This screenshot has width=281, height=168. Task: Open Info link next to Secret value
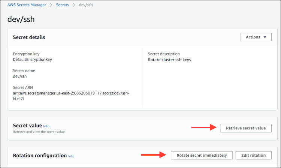pyautogui.click(x=46, y=126)
